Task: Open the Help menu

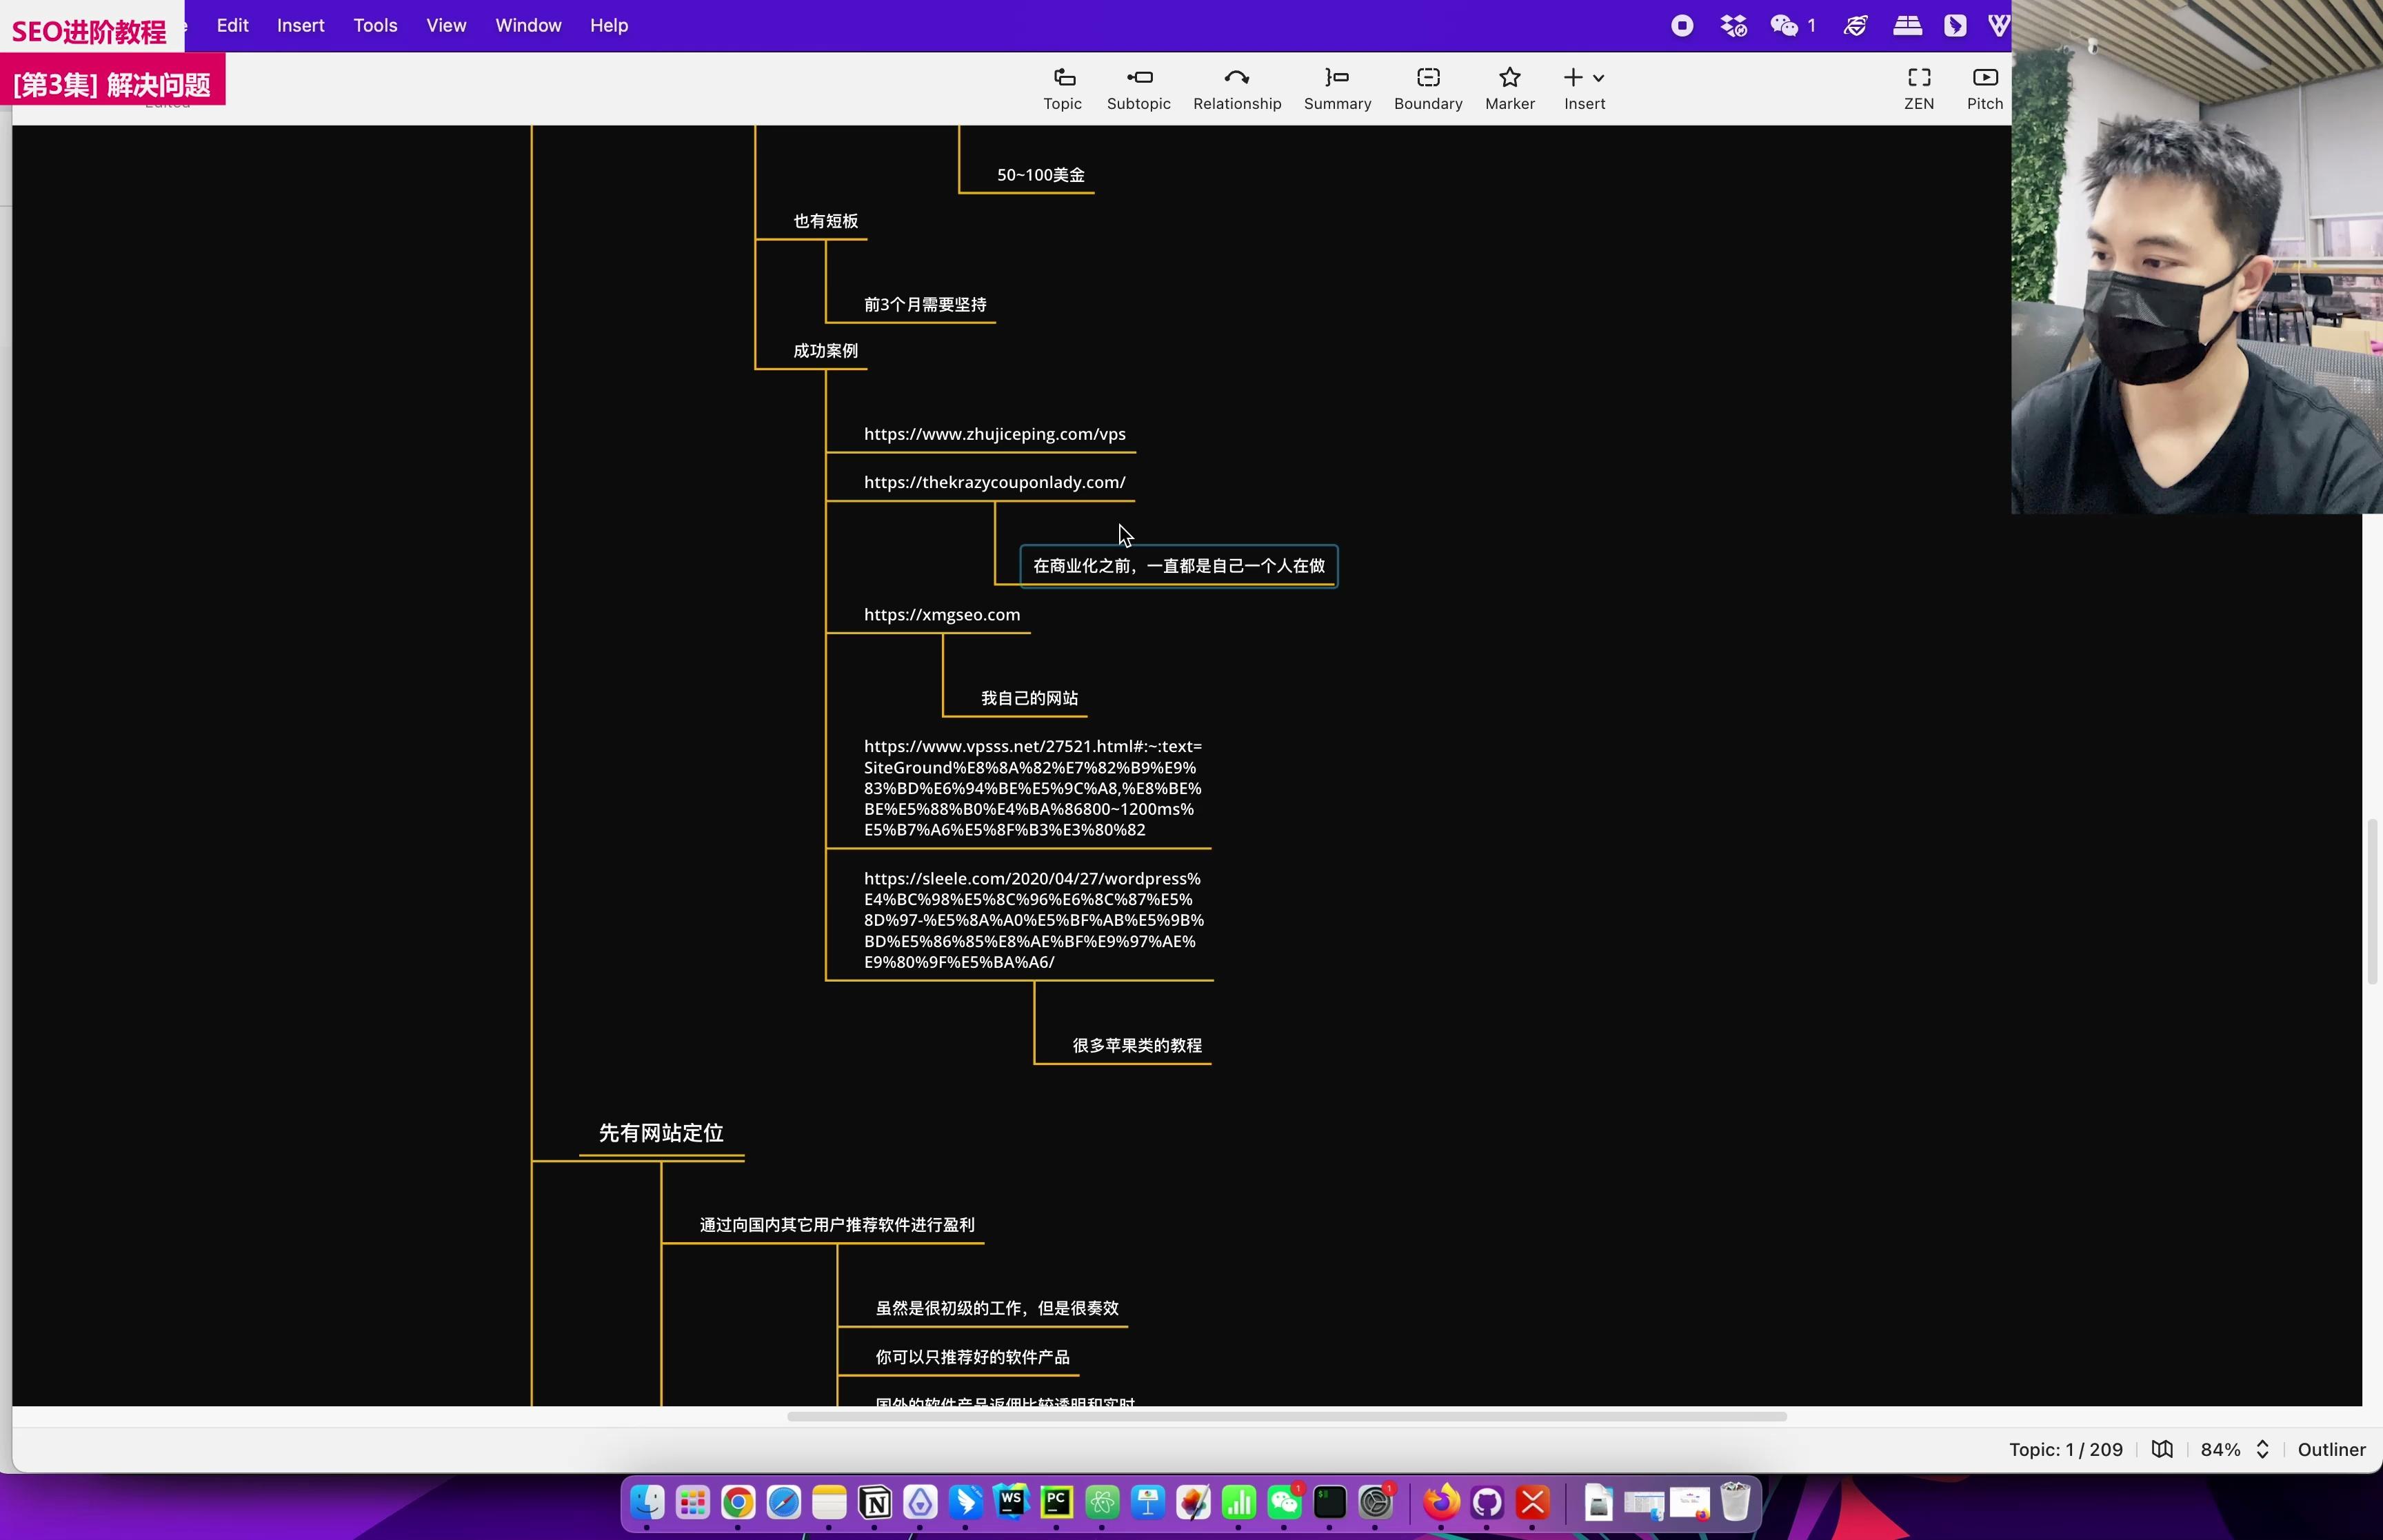Action: click(608, 26)
